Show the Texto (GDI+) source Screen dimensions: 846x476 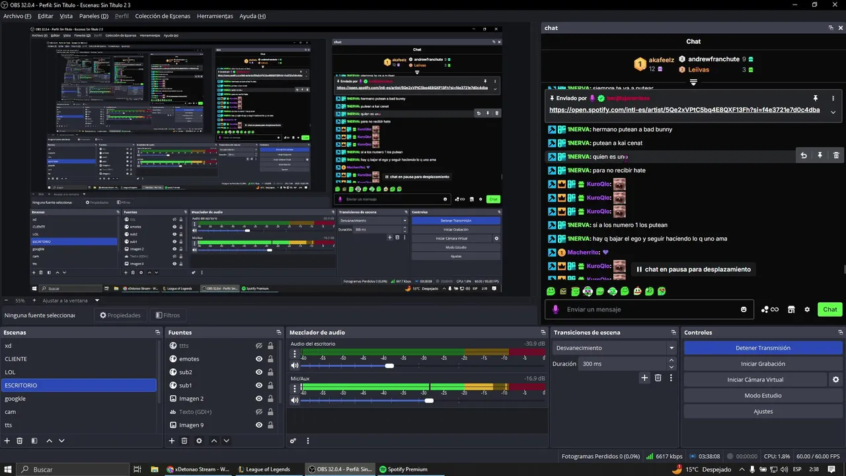pos(259,412)
